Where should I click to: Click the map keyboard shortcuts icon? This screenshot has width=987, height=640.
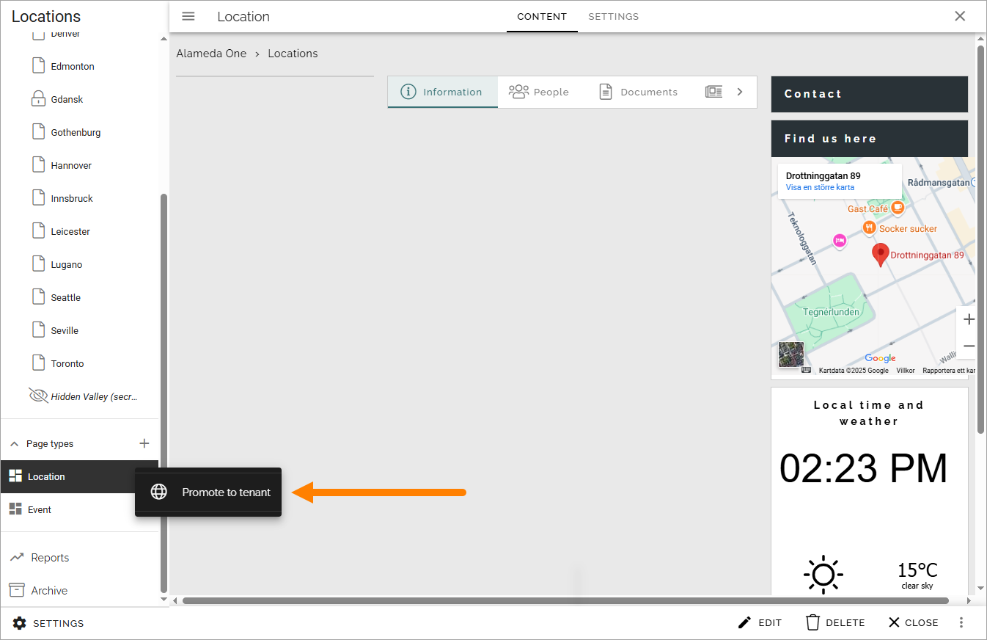click(807, 370)
